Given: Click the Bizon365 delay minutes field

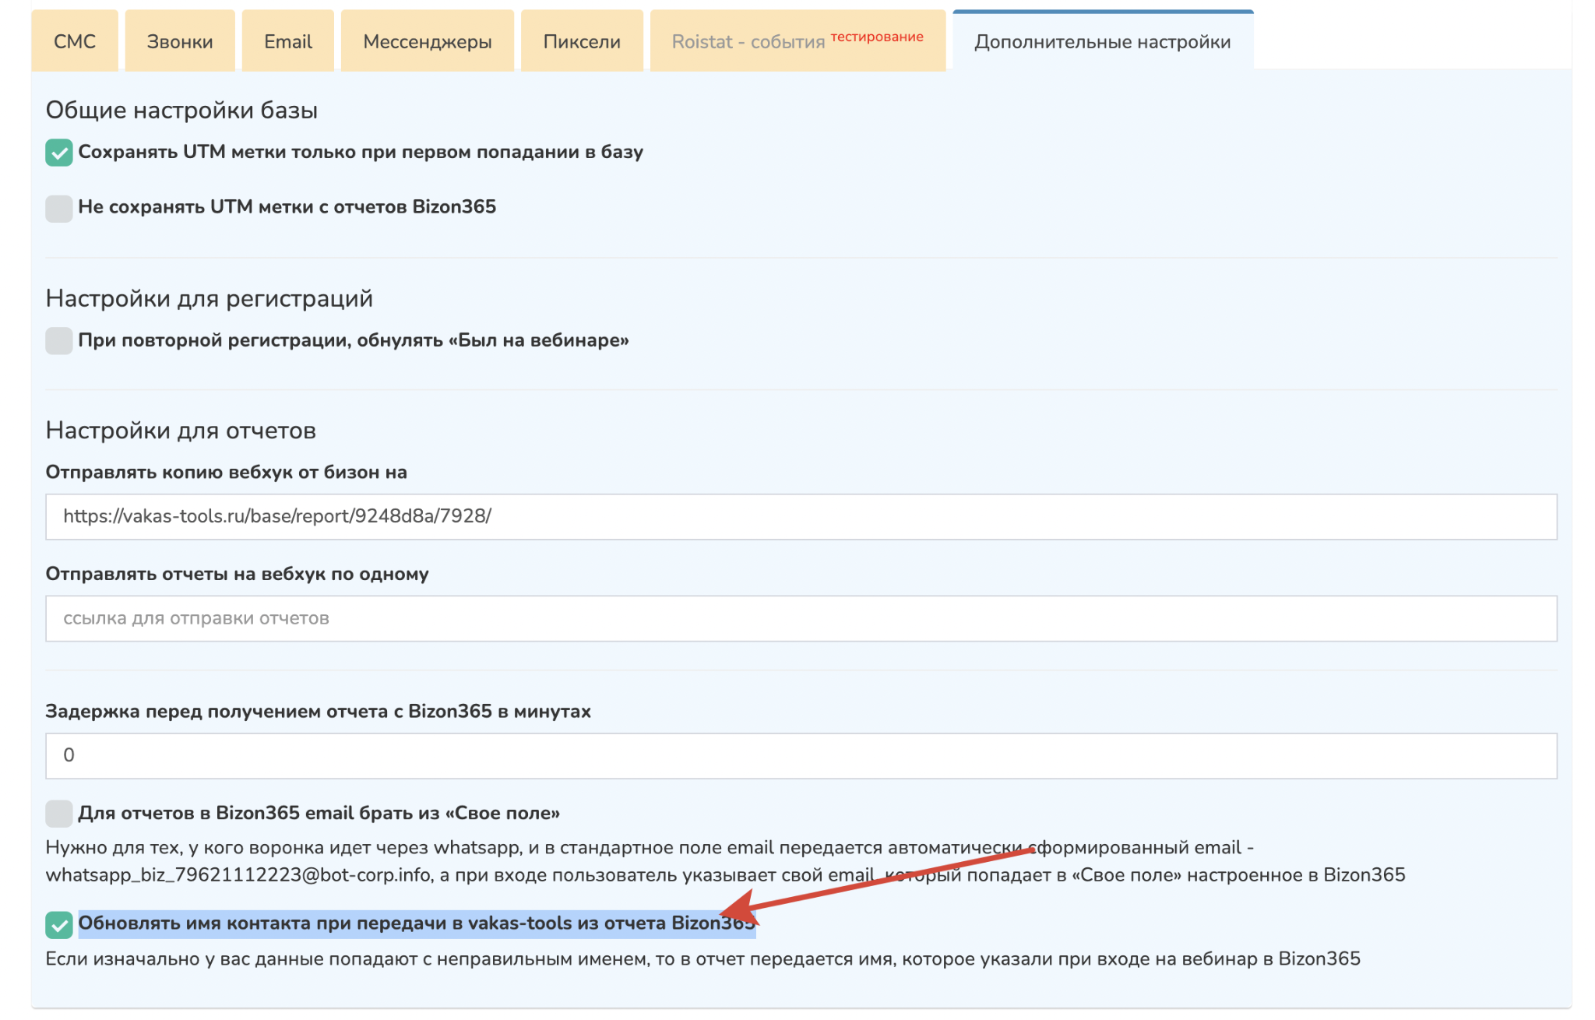Looking at the screenshot, I should click(x=801, y=755).
